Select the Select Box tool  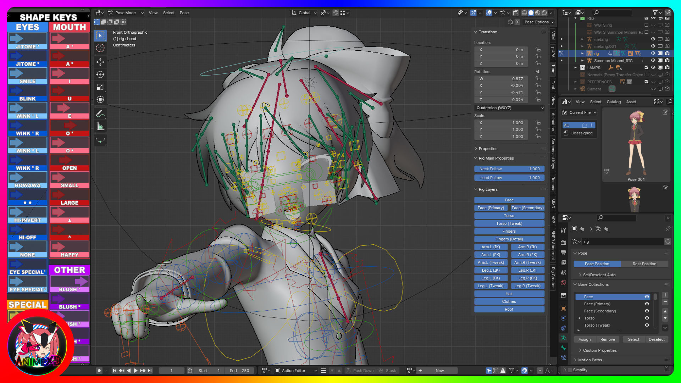pos(100,35)
